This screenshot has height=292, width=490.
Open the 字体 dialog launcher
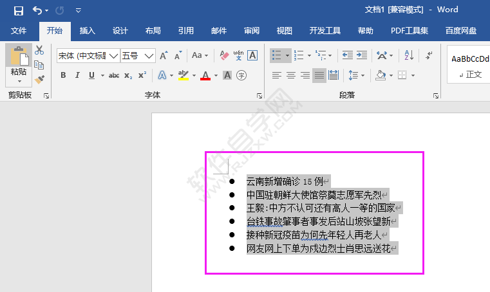(x=259, y=96)
